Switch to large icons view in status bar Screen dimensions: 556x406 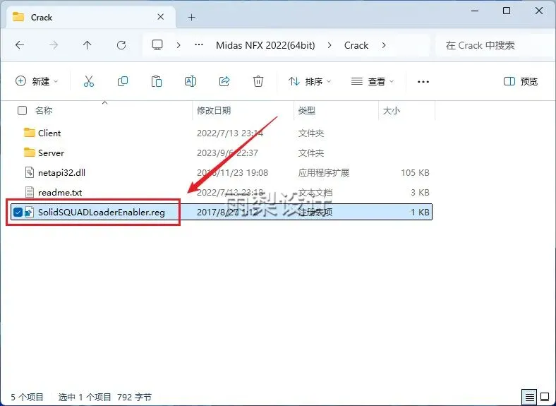(x=545, y=397)
